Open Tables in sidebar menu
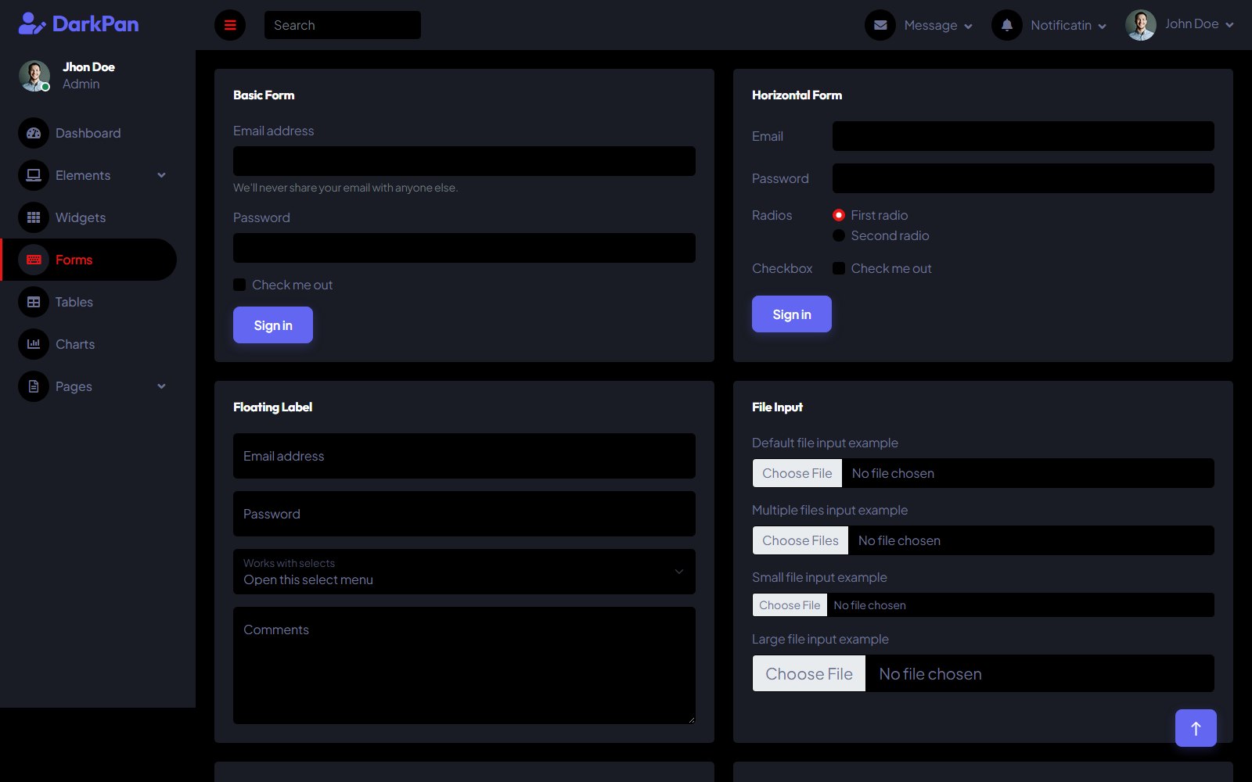 [88, 302]
